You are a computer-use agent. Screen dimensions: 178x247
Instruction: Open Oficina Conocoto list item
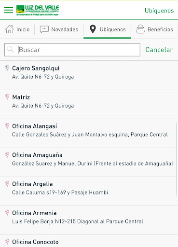(x=89, y=241)
